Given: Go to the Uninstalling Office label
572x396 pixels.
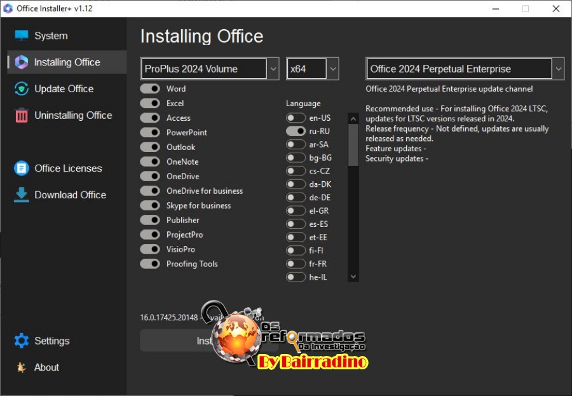Looking at the screenshot, I should pos(73,115).
